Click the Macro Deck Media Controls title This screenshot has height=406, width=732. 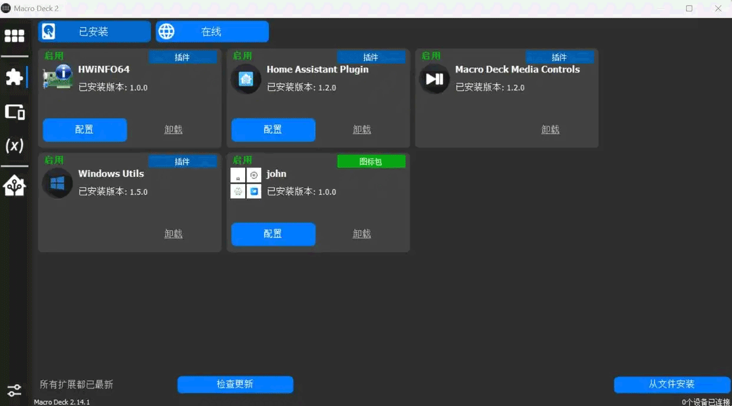point(517,70)
